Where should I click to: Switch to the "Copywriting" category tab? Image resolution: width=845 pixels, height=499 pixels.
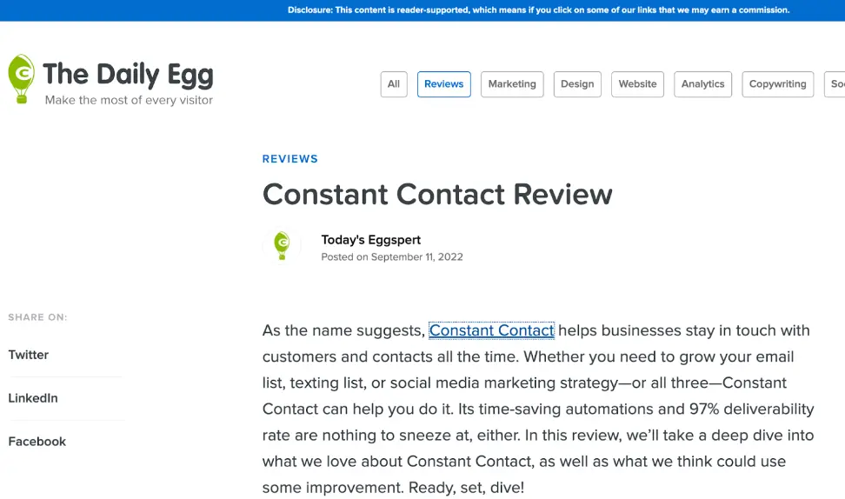tap(777, 84)
